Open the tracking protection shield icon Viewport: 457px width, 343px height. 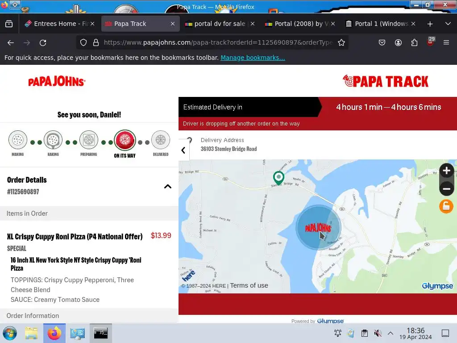[83, 42]
